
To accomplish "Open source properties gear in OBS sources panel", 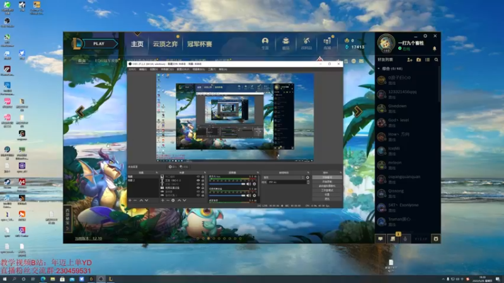I will [173, 200].
